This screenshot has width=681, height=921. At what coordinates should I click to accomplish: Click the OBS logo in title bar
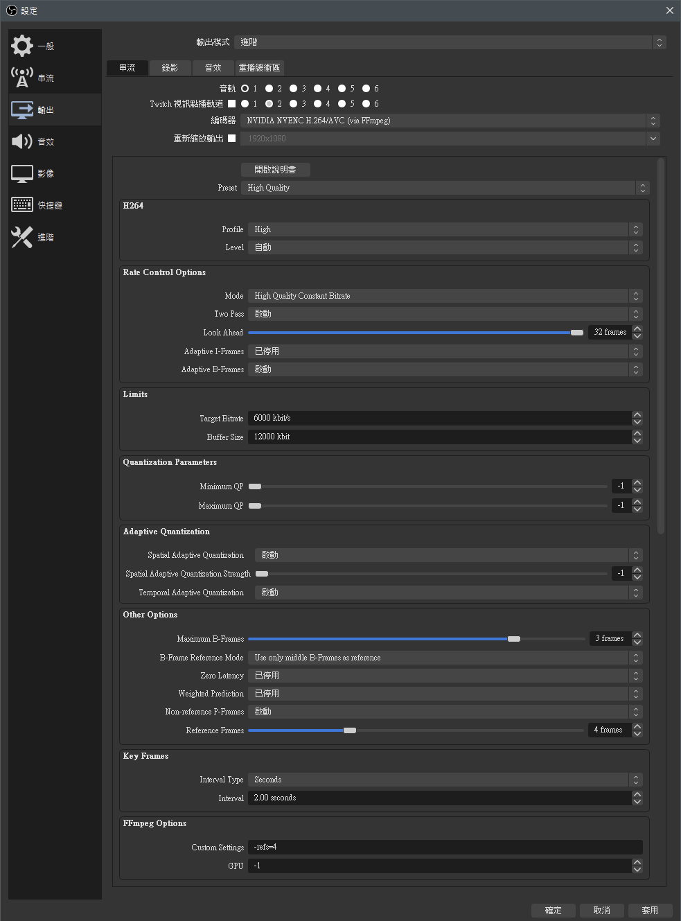(12, 10)
